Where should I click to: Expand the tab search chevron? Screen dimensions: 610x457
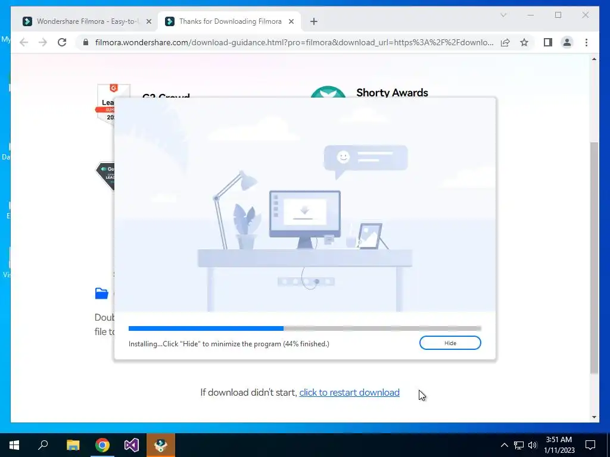pos(503,15)
